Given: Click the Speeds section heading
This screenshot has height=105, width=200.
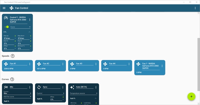Looking at the screenshot, I should (x=6, y=56).
